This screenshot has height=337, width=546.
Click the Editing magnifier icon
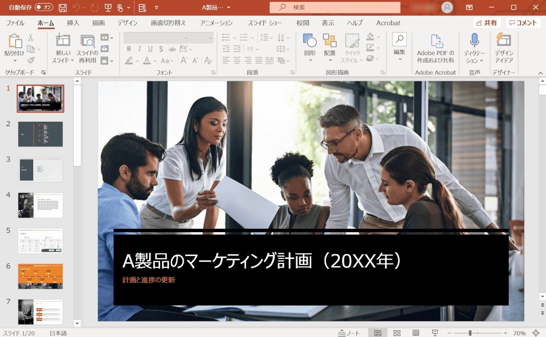[400, 39]
